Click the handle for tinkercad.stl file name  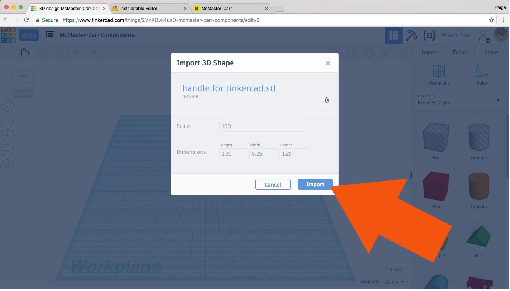tap(229, 88)
